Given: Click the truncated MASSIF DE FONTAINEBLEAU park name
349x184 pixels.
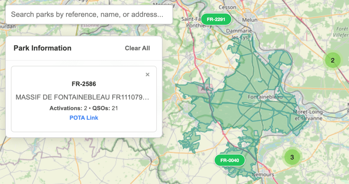Looking at the screenshot, I should click(83, 97).
